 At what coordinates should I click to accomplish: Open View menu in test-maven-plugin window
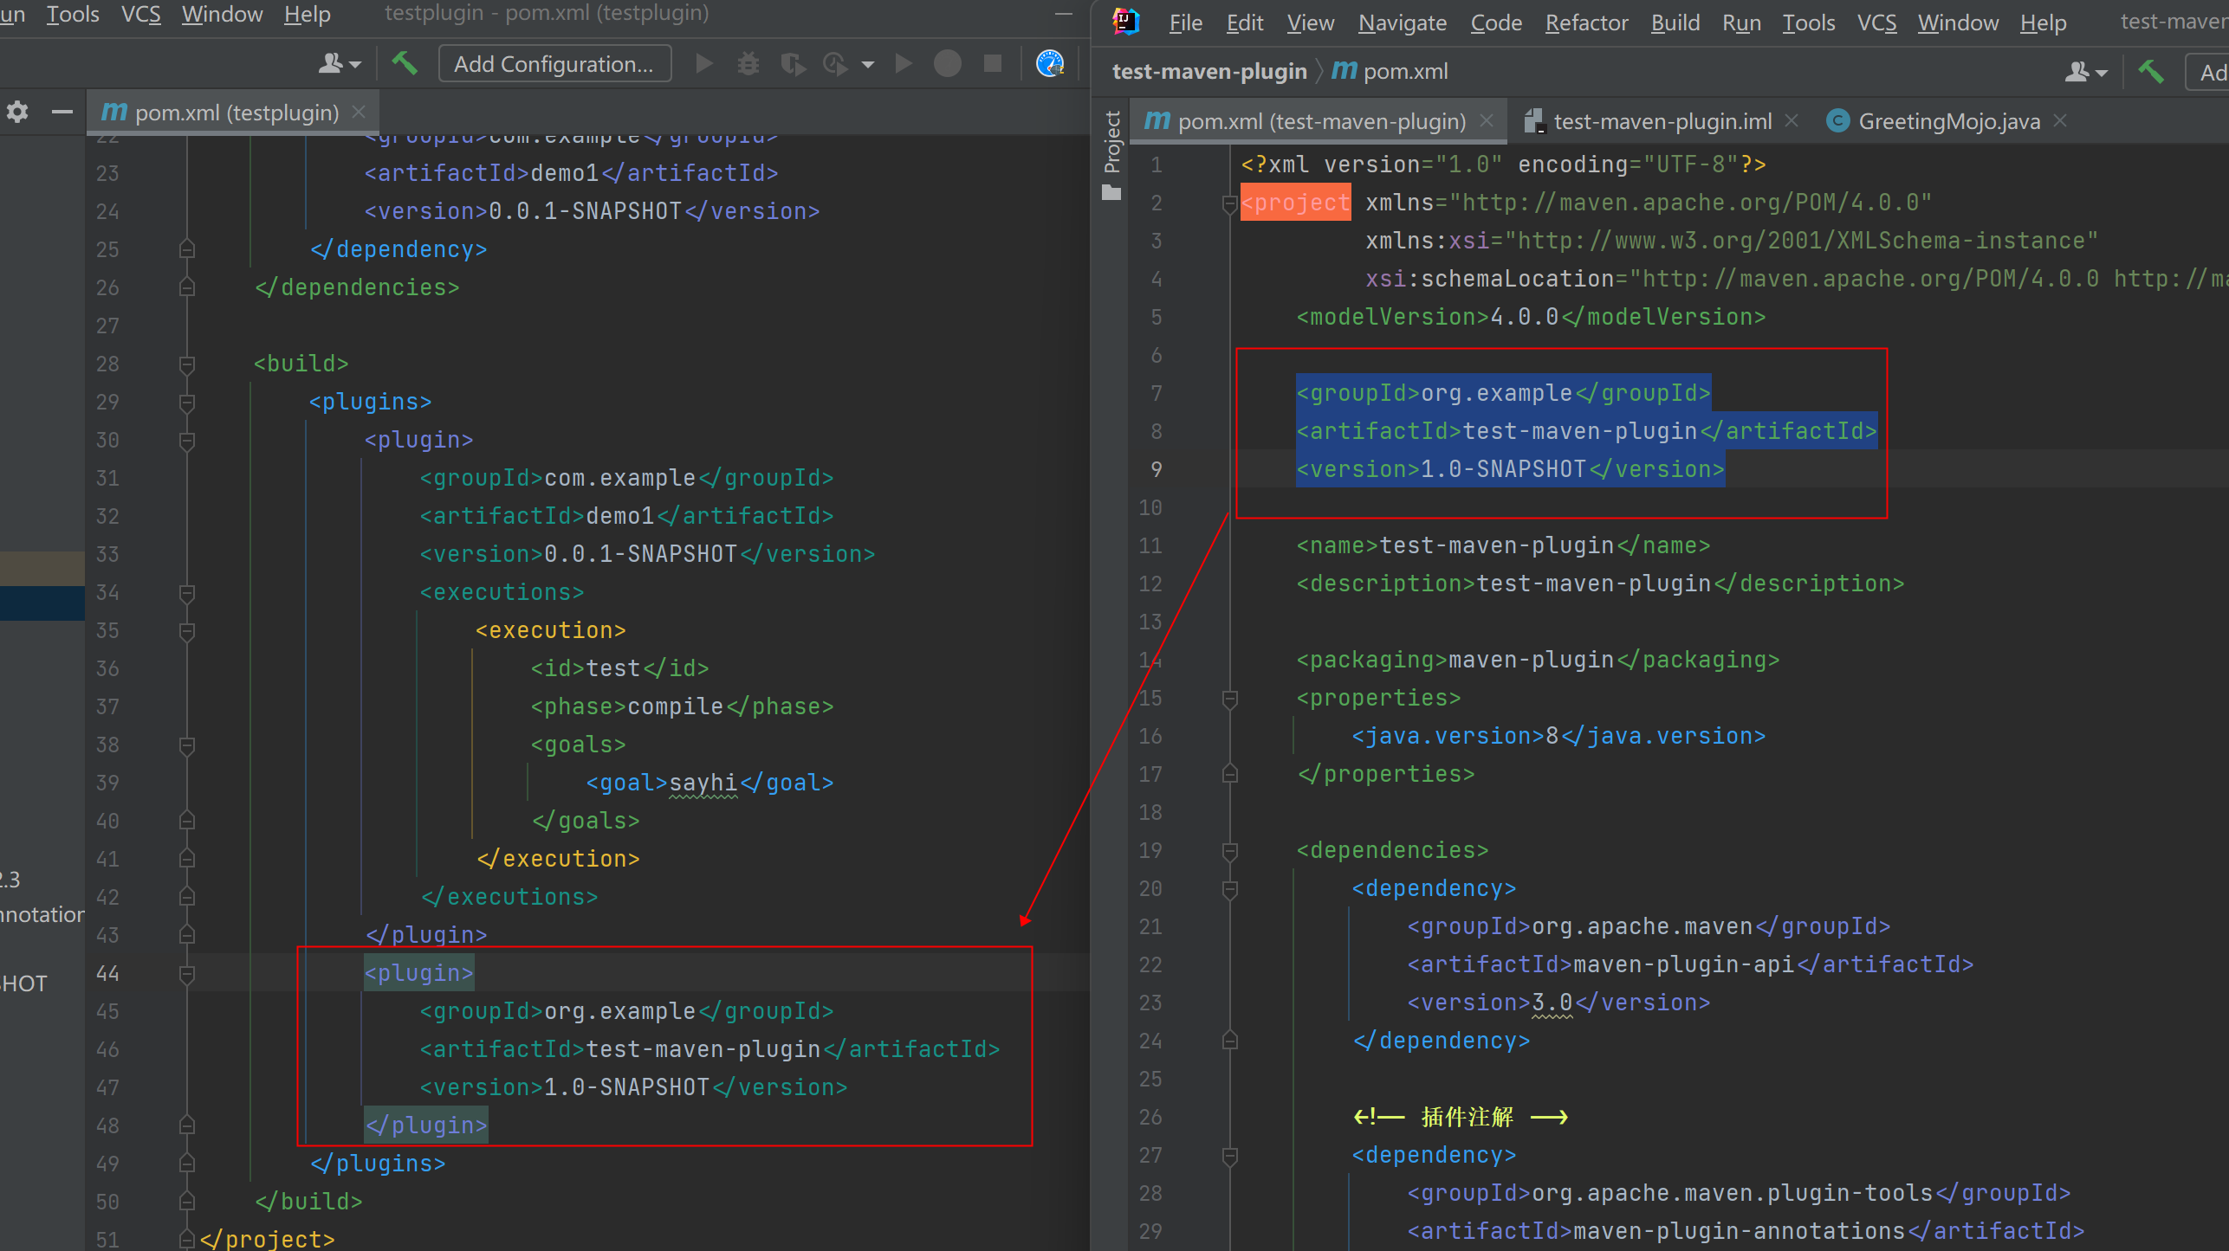(1310, 23)
